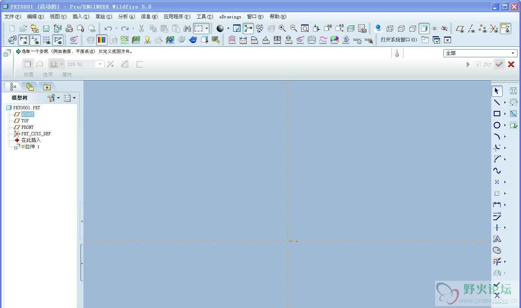Image resolution: width=521 pixels, height=308 pixels.
Task: Open the 编辑(E) menu
Action: coord(35,17)
